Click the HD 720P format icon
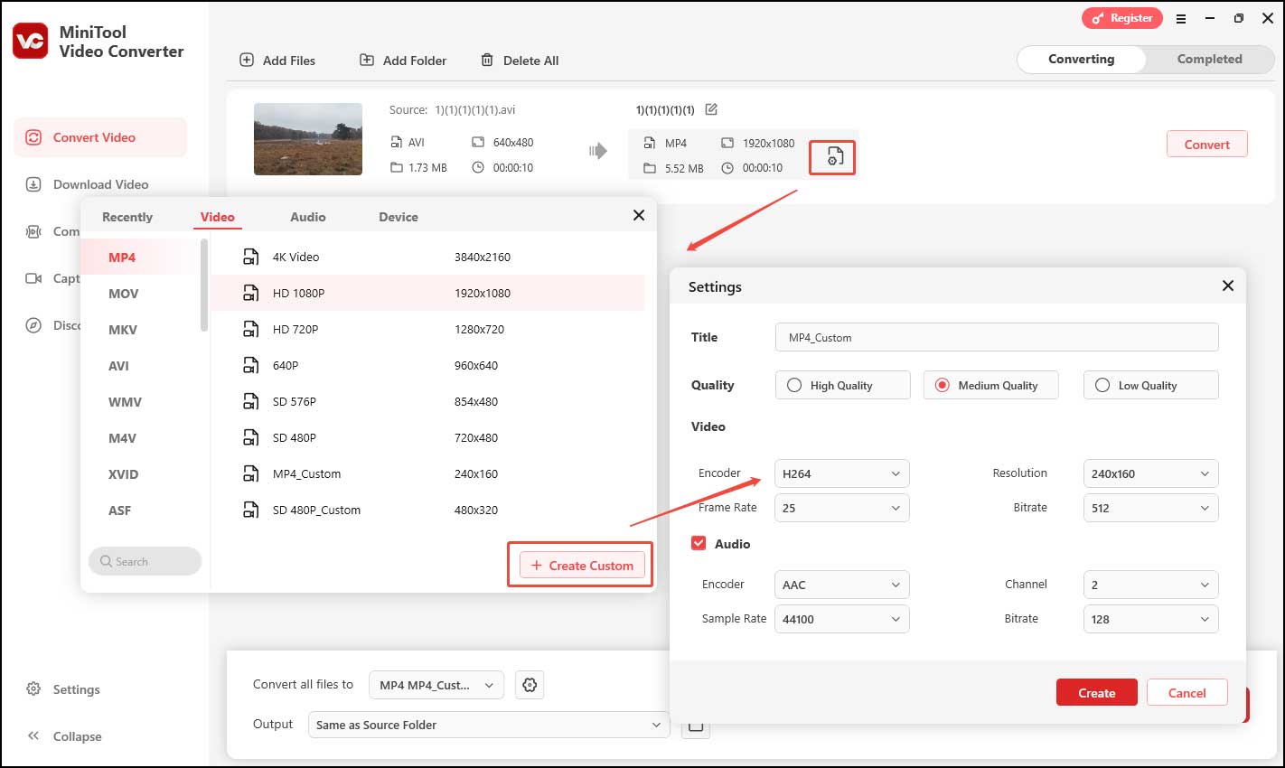The width and height of the screenshot is (1285, 768). coord(251,329)
